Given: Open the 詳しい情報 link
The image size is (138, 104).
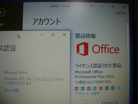Looking at the screenshot, I should (12, 90).
